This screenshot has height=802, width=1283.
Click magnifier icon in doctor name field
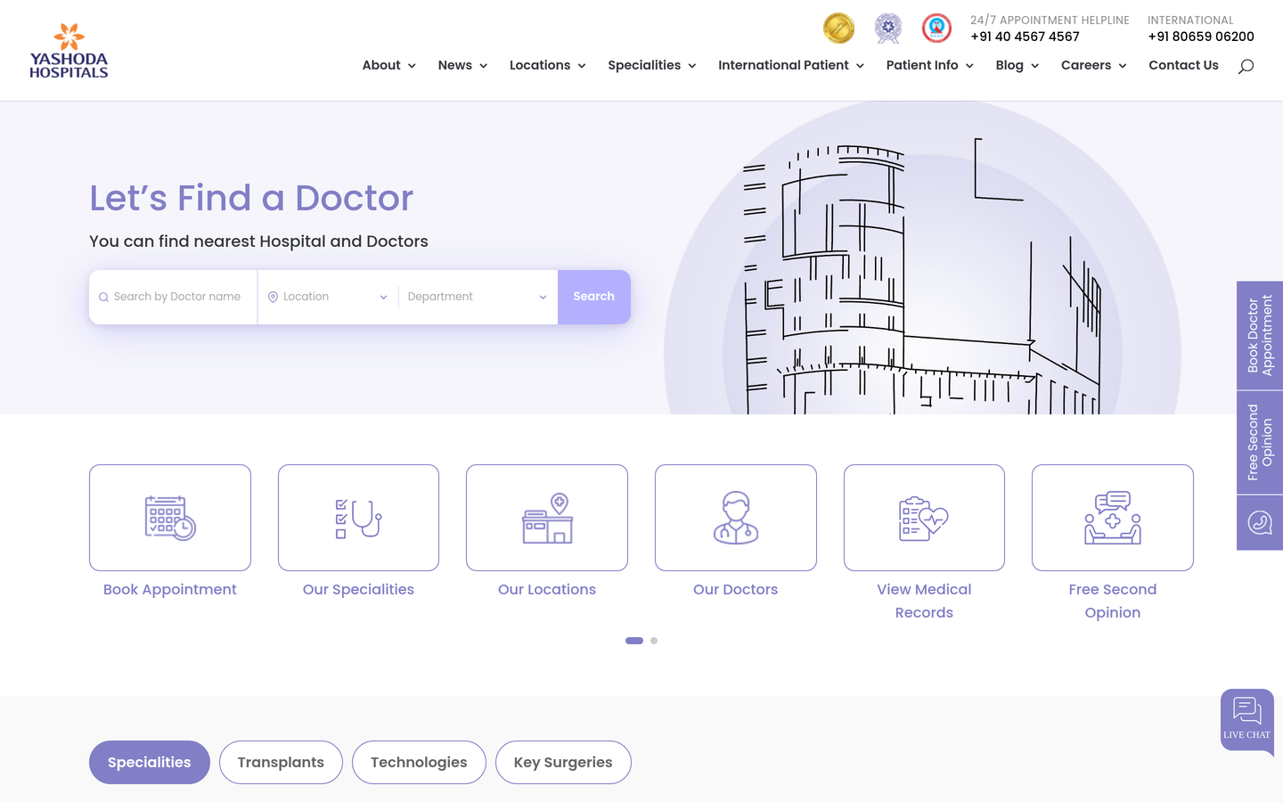[x=103, y=298]
